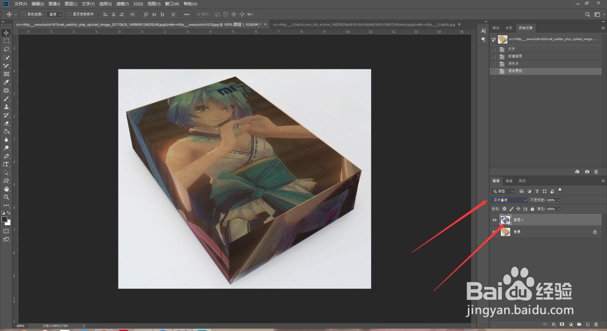Select the Rectangular Marquee tool

pyautogui.click(x=6, y=41)
